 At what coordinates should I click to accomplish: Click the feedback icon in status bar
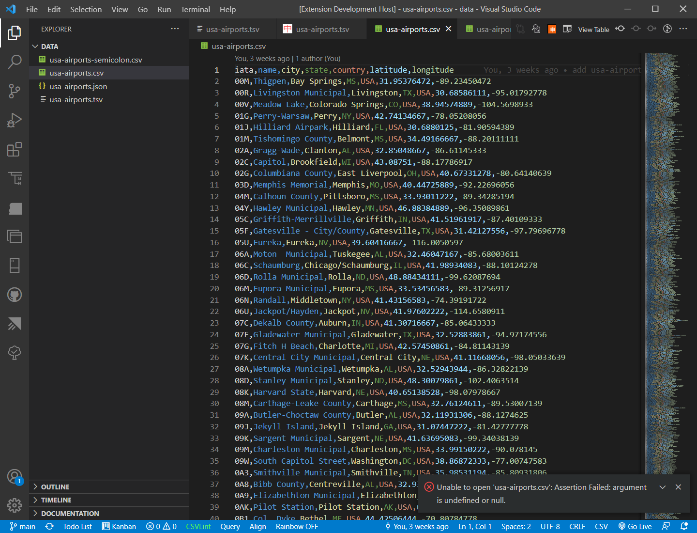point(666,526)
